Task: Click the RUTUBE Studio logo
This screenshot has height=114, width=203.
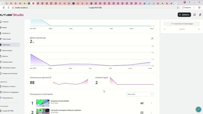Action: point(12,15)
